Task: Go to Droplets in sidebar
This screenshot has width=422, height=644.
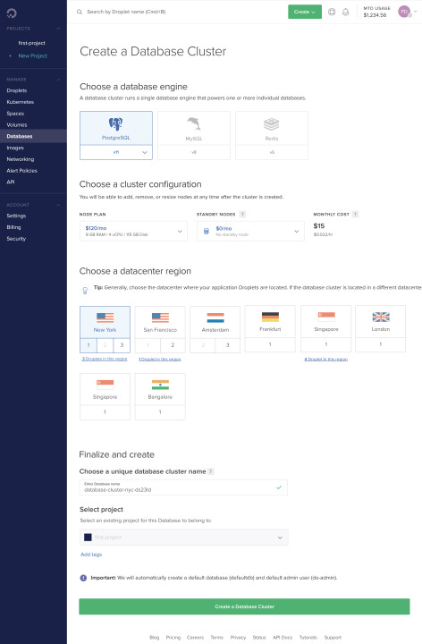Action: pos(17,90)
